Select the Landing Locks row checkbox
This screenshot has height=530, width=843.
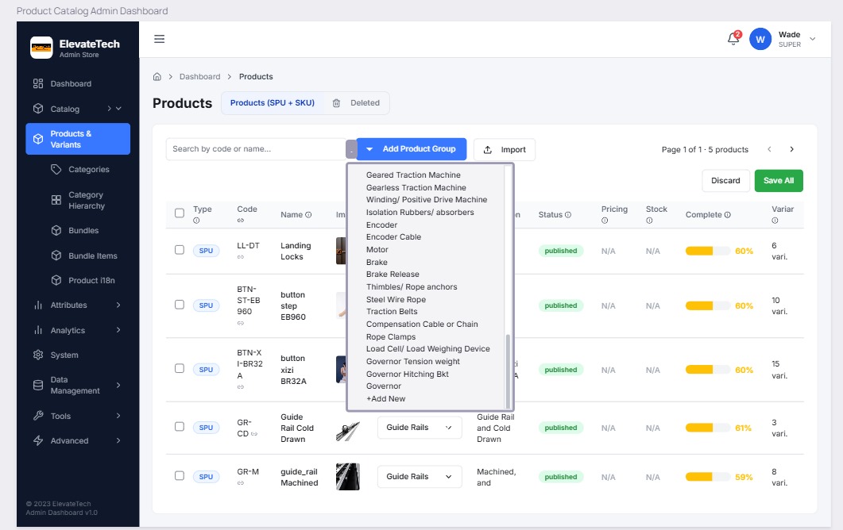[180, 250]
